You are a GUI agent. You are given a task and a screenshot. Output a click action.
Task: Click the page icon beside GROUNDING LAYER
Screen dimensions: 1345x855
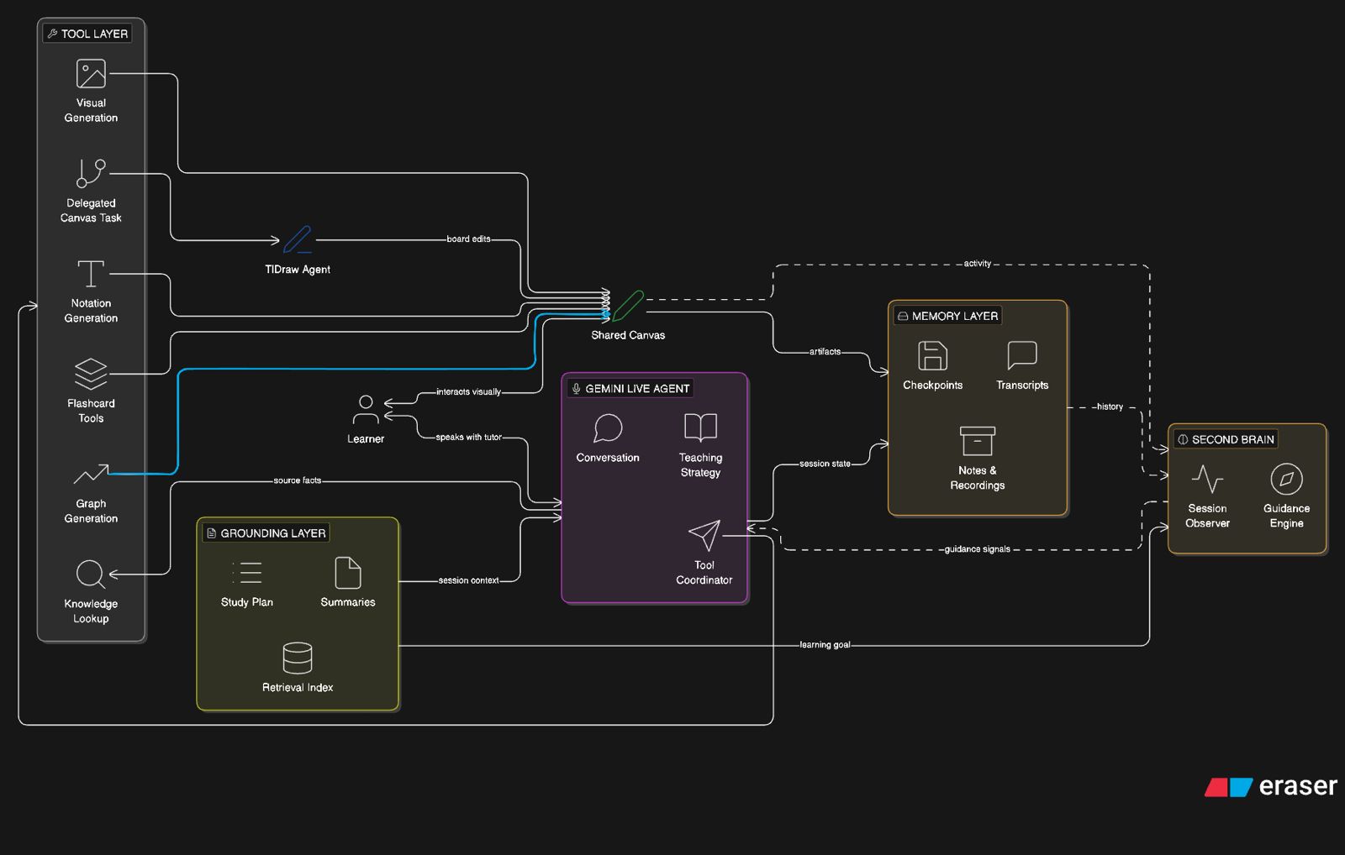pos(211,533)
